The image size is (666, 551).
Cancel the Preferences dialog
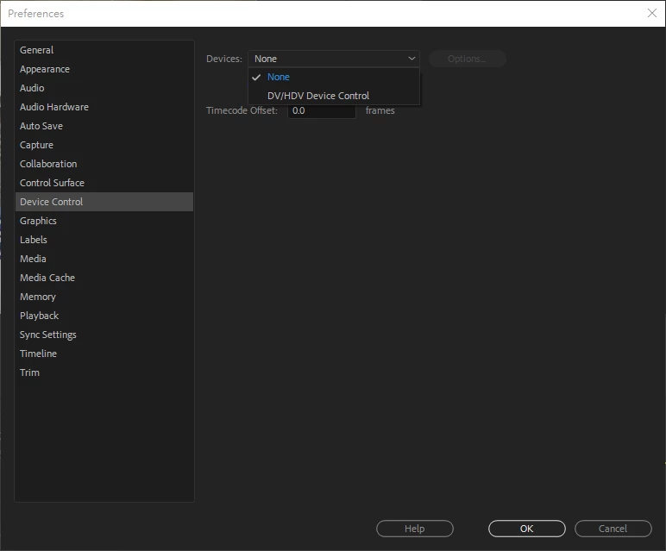613,529
